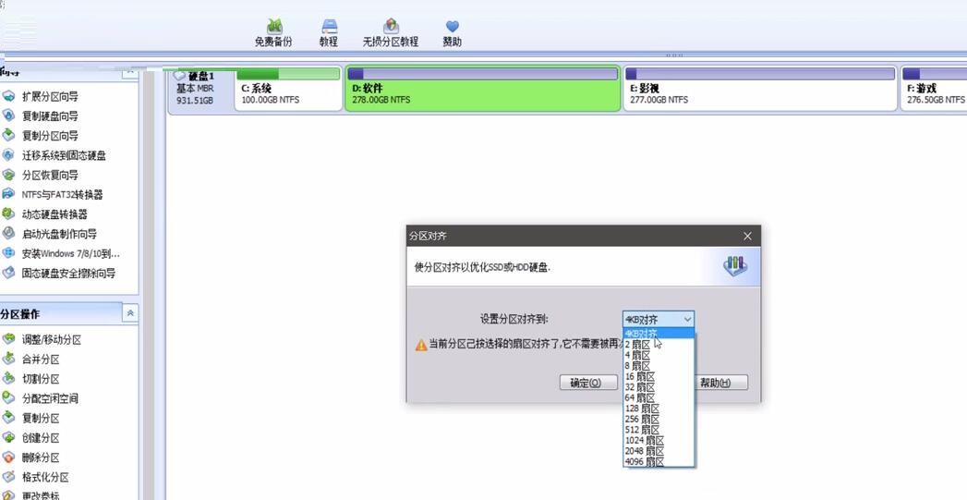967x500 pixels.
Task: Select 4096 扇区 alignment option
Action: pos(659,461)
